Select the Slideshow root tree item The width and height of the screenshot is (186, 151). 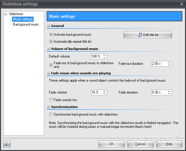[x=16, y=14]
